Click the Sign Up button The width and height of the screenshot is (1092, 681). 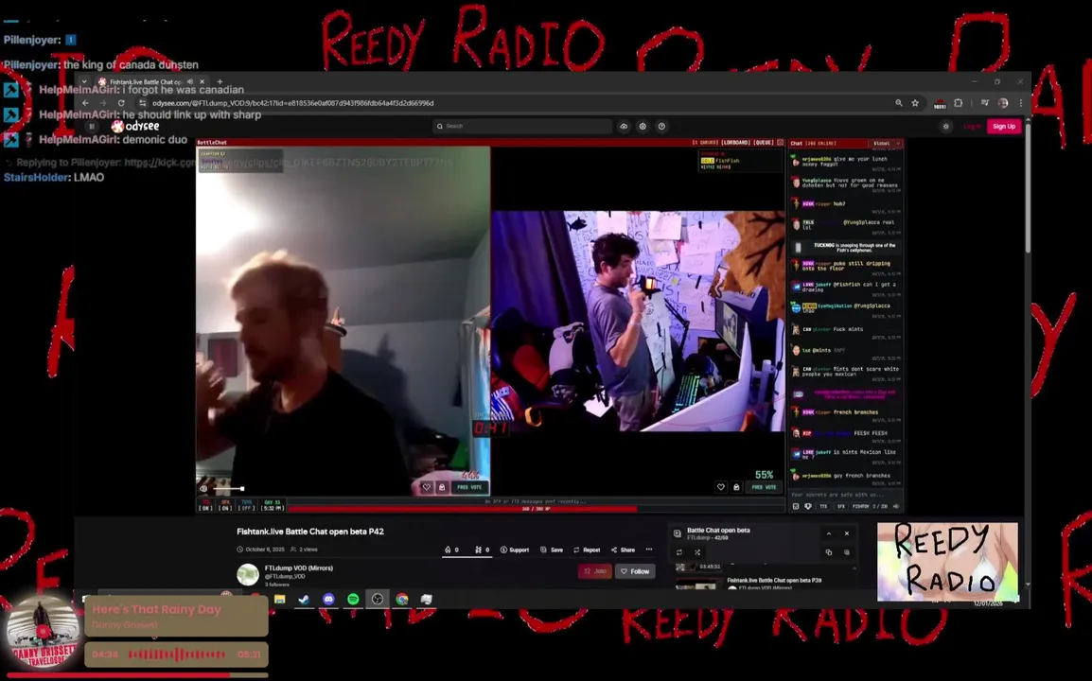pos(1004,126)
